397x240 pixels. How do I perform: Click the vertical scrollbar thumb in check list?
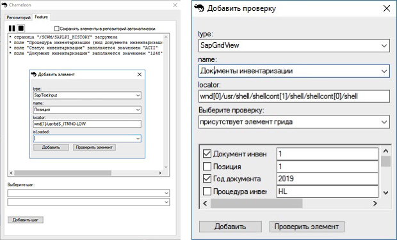pos(385,161)
